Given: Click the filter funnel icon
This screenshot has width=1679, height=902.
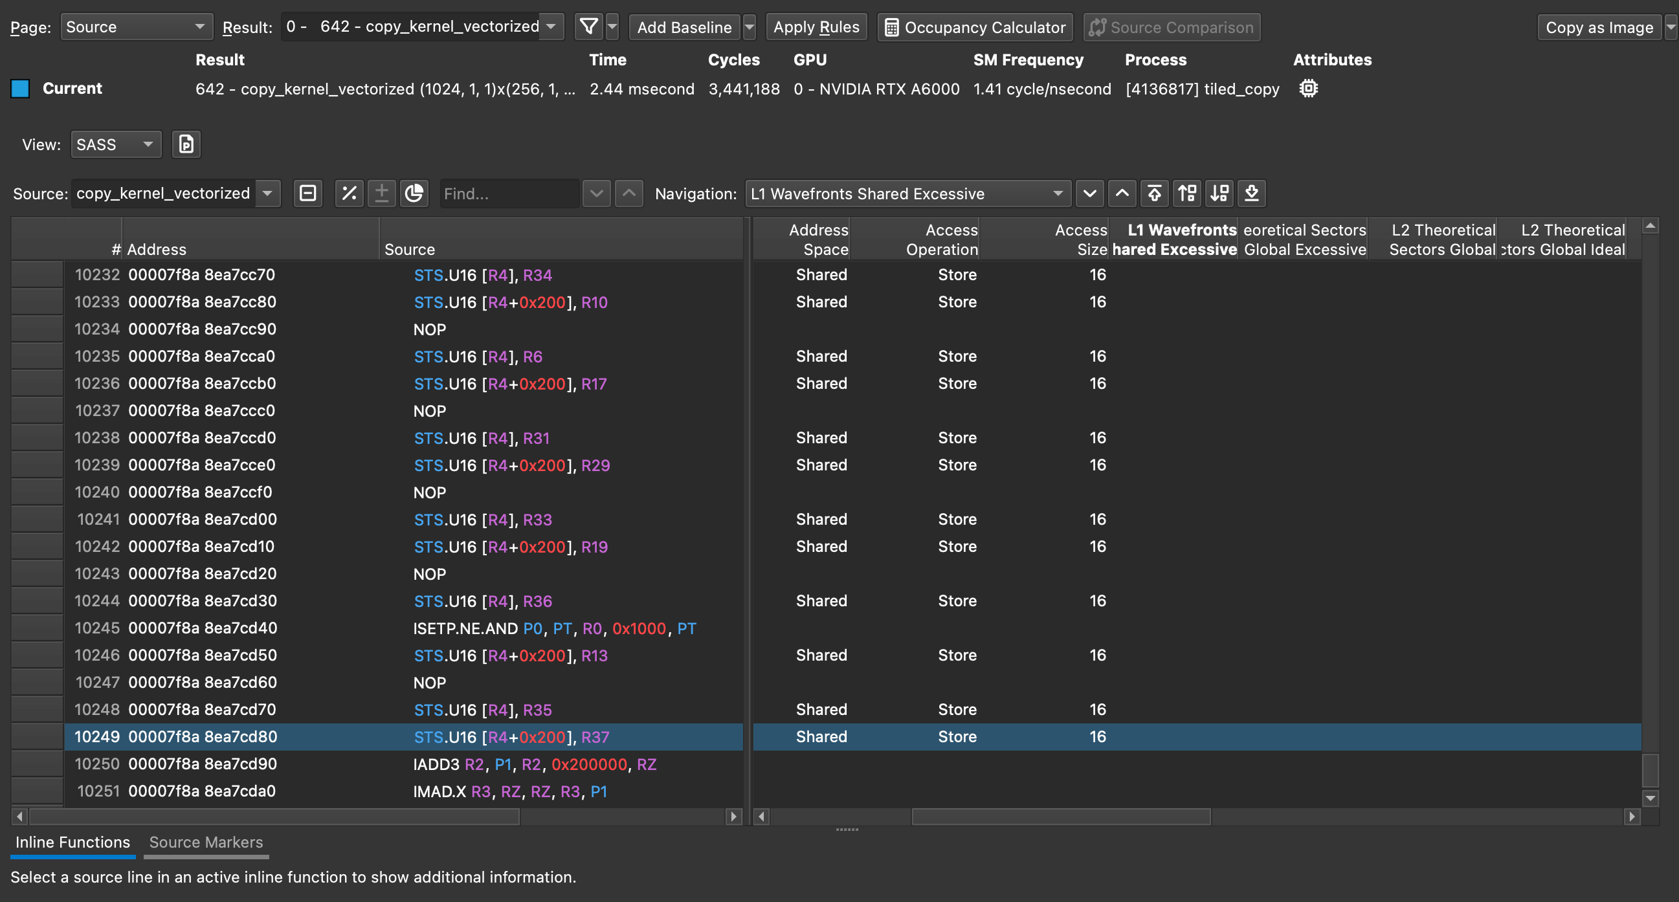Looking at the screenshot, I should tap(588, 27).
